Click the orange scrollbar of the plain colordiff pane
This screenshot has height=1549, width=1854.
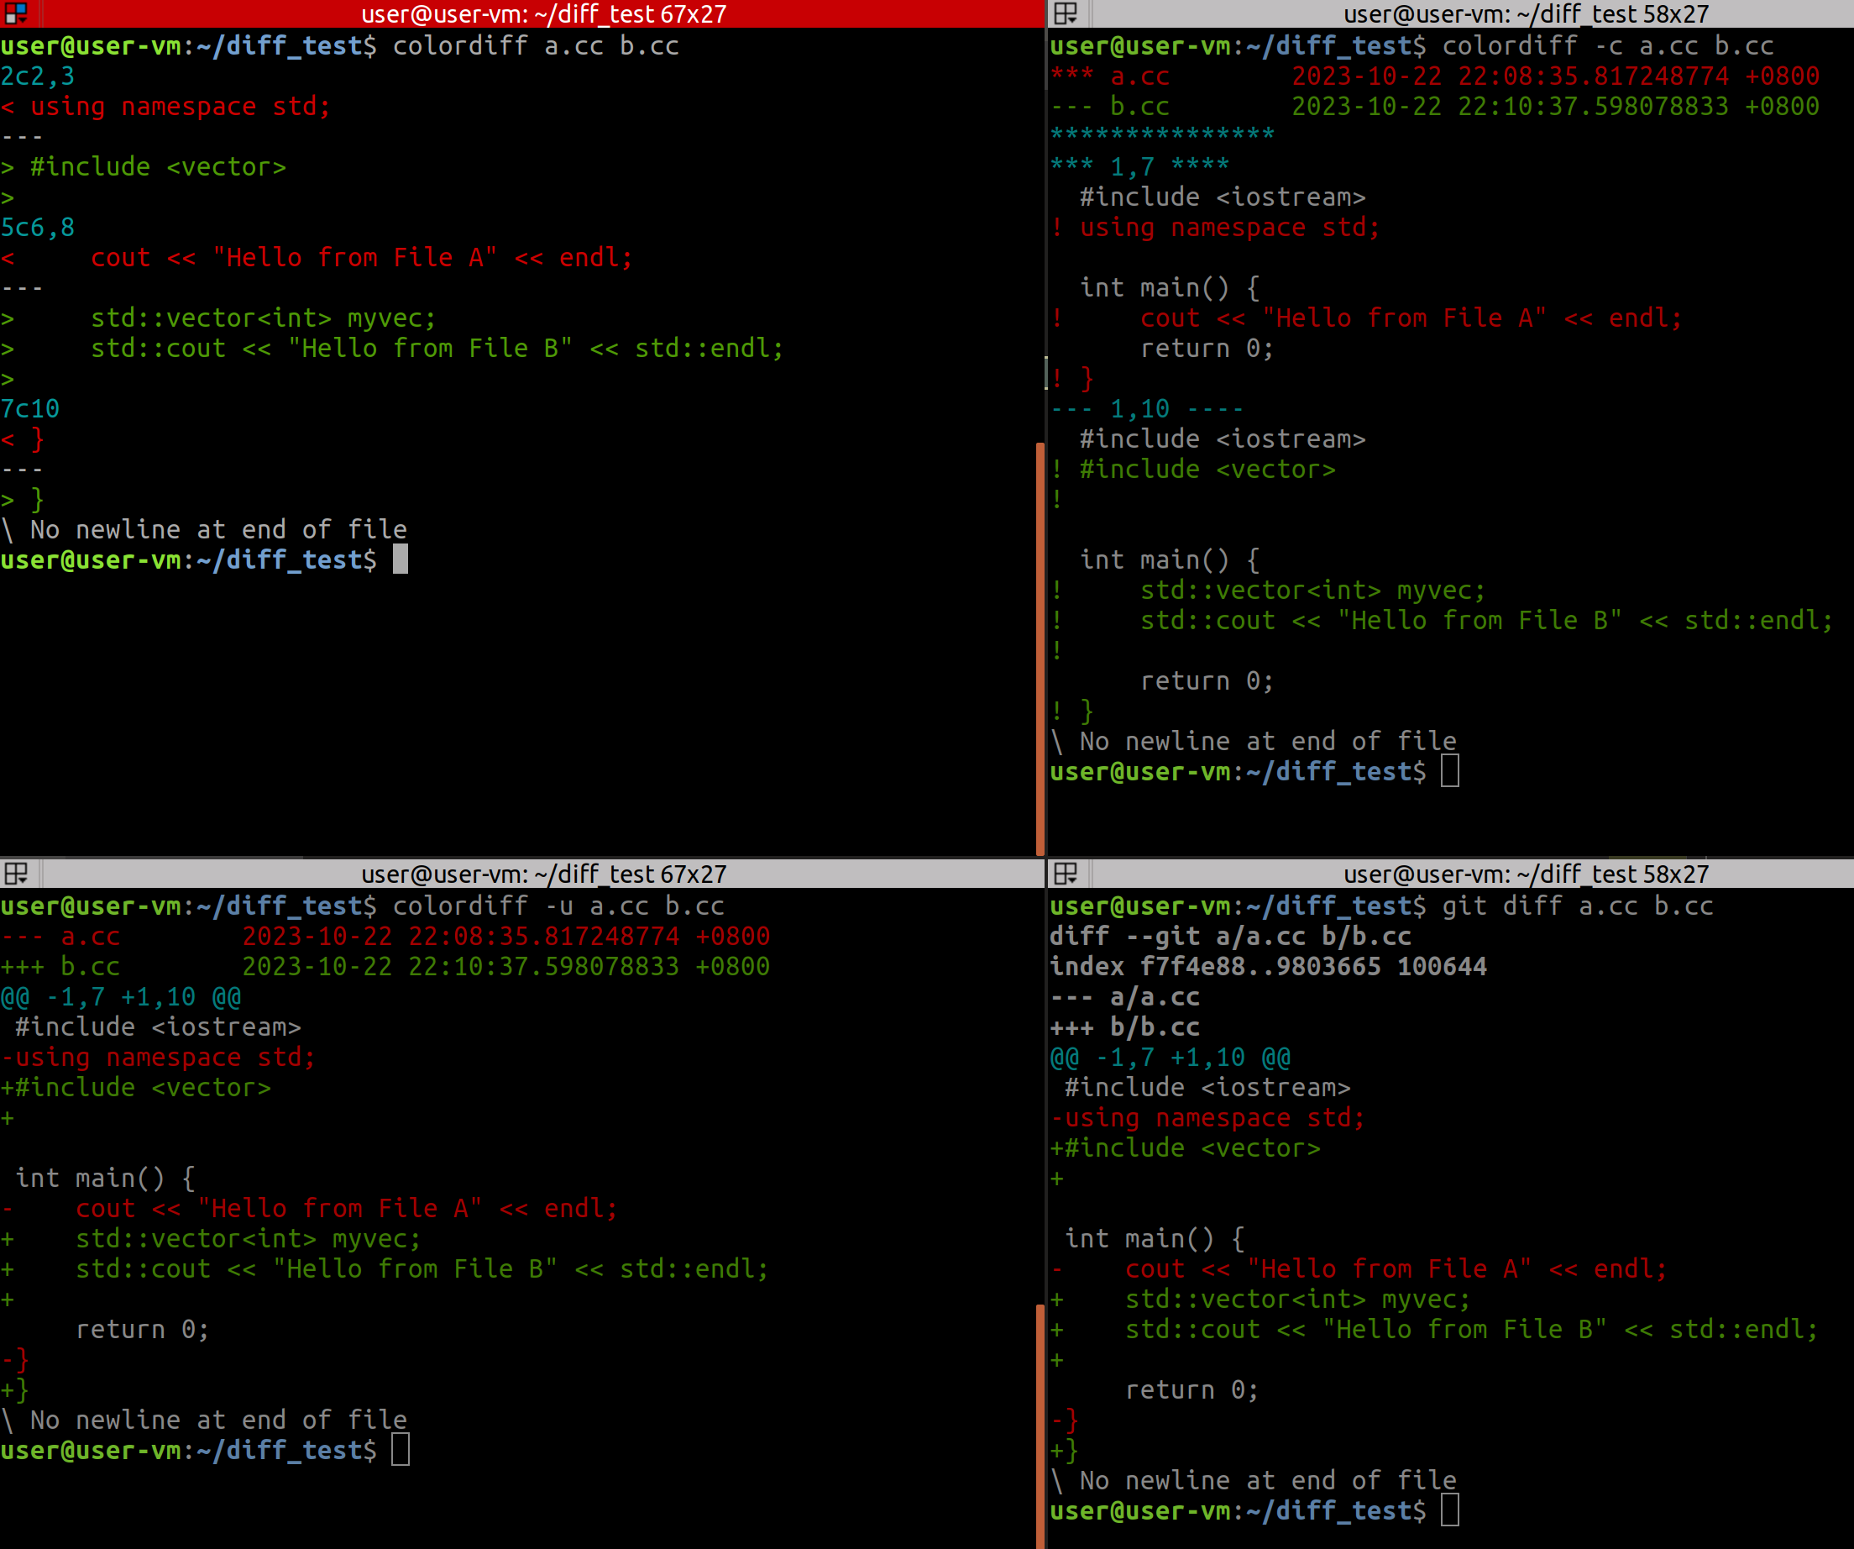(x=1040, y=648)
